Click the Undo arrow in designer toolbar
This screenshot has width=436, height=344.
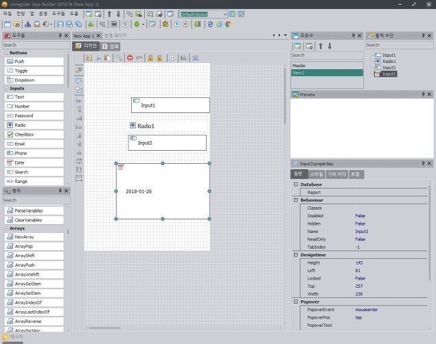[139, 58]
